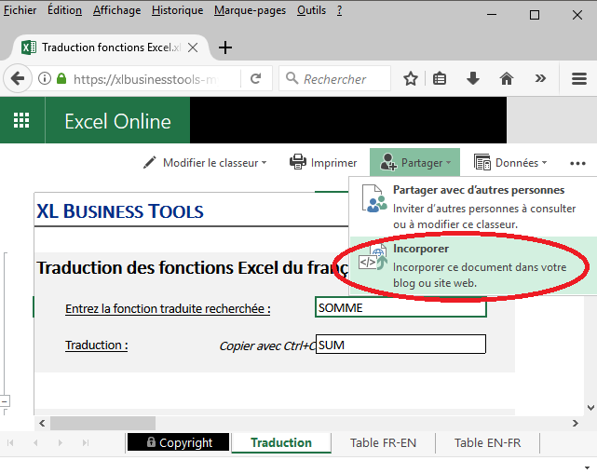Open the more options ellipsis menu
The width and height of the screenshot is (597, 474).
tap(577, 163)
